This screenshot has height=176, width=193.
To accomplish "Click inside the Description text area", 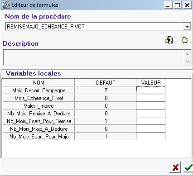I will pyautogui.click(x=93, y=57).
